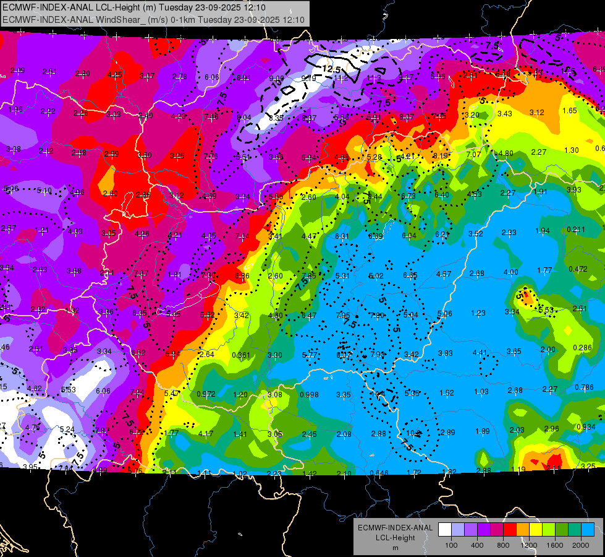Click grid value 11.3
The image size is (605, 557).
(x=373, y=78)
